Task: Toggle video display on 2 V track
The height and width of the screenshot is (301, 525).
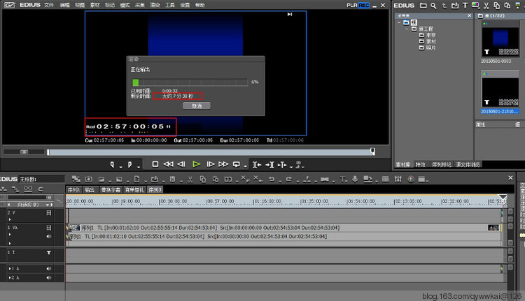Action: [49, 212]
